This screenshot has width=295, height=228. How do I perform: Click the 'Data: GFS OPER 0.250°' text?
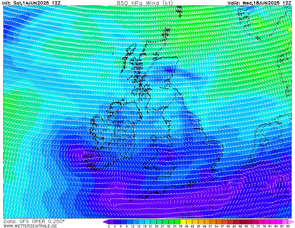click(34, 222)
